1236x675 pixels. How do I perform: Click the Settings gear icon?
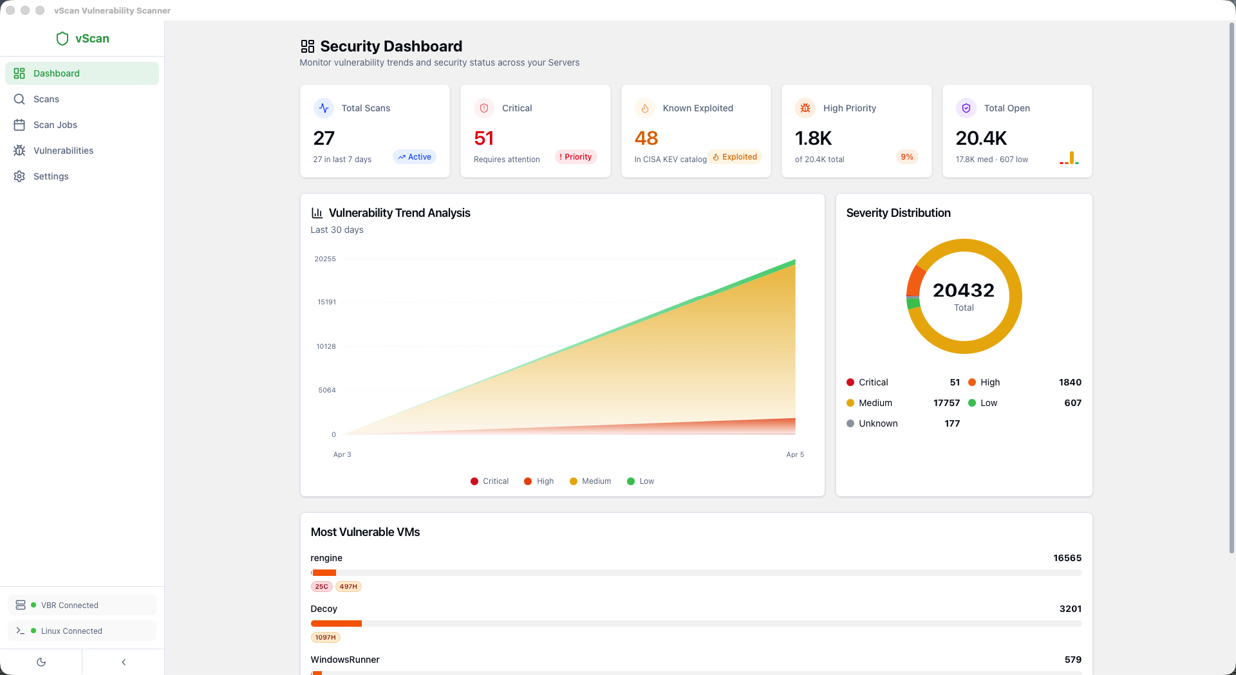click(19, 176)
